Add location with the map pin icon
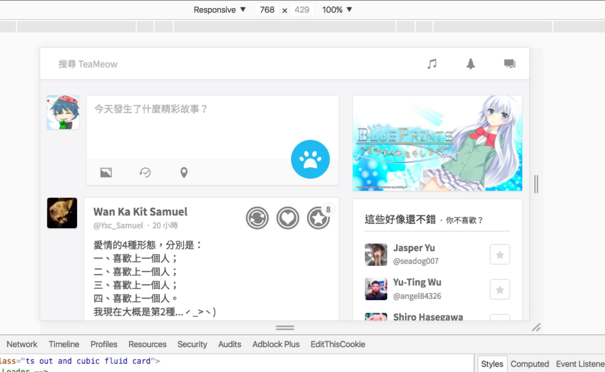This screenshot has width=605, height=372. pyautogui.click(x=184, y=173)
